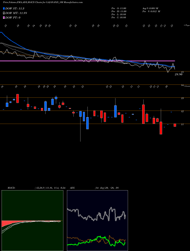Click the magenta DOW PT legend swatch

click(4, 17)
